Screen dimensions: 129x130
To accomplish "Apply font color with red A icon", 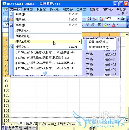I will point(114,25).
